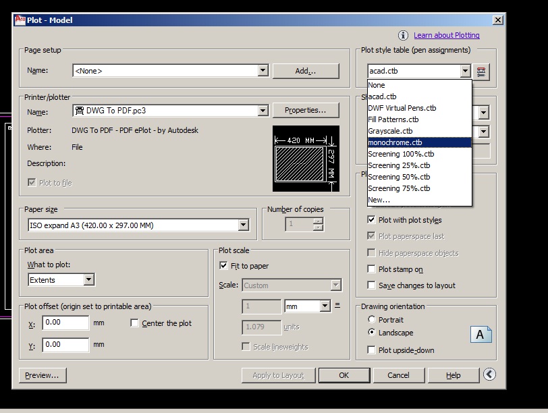Open plotter Properties...
The height and width of the screenshot is (413, 548).
306,111
